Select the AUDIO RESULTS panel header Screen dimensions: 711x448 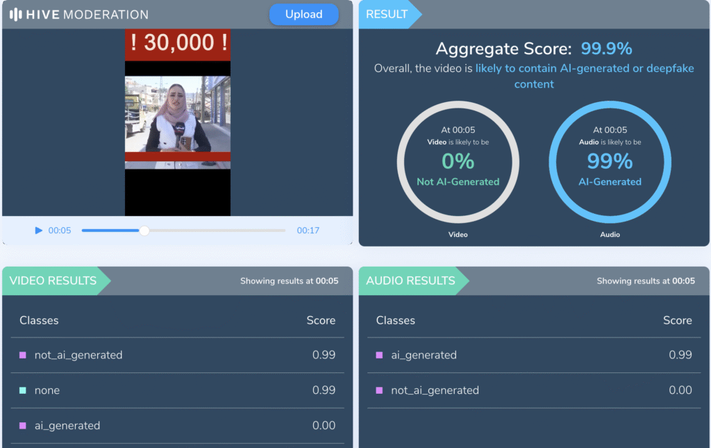click(x=411, y=281)
